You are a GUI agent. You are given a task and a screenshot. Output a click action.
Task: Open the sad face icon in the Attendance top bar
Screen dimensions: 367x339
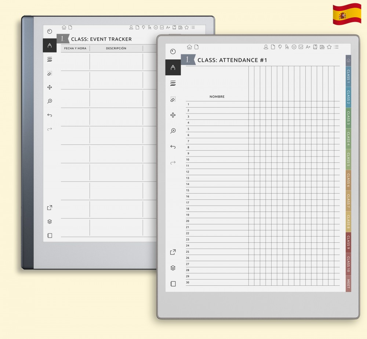(x=294, y=47)
